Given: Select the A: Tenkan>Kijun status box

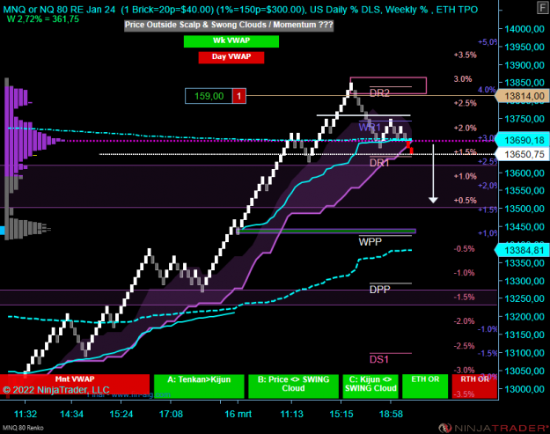Looking at the screenshot, I should (x=199, y=386).
